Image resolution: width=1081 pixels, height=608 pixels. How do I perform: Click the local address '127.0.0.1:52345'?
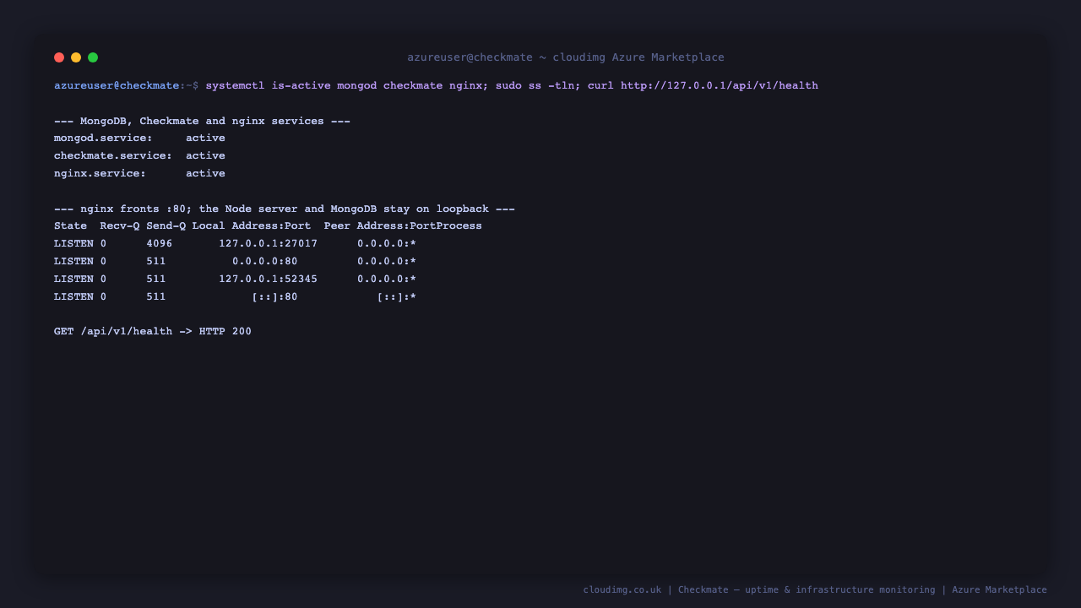pyautogui.click(x=269, y=279)
